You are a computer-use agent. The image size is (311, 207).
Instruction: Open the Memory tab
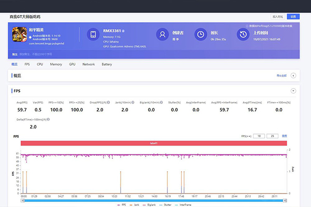[x=56, y=65]
